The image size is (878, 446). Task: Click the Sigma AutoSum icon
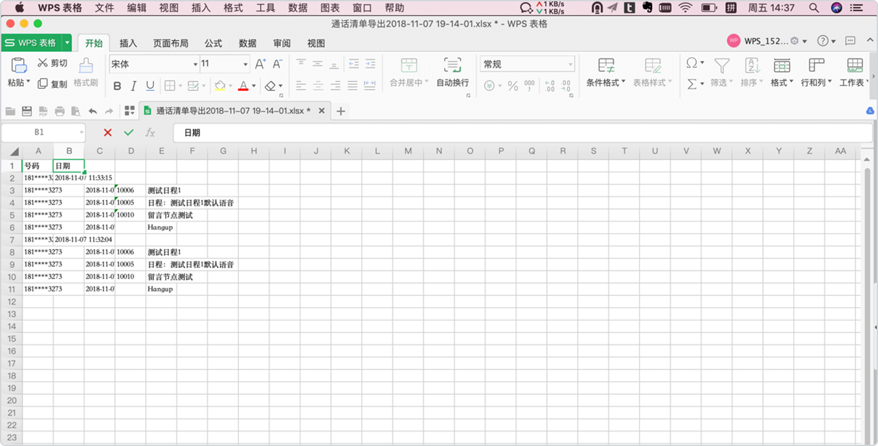(x=692, y=84)
